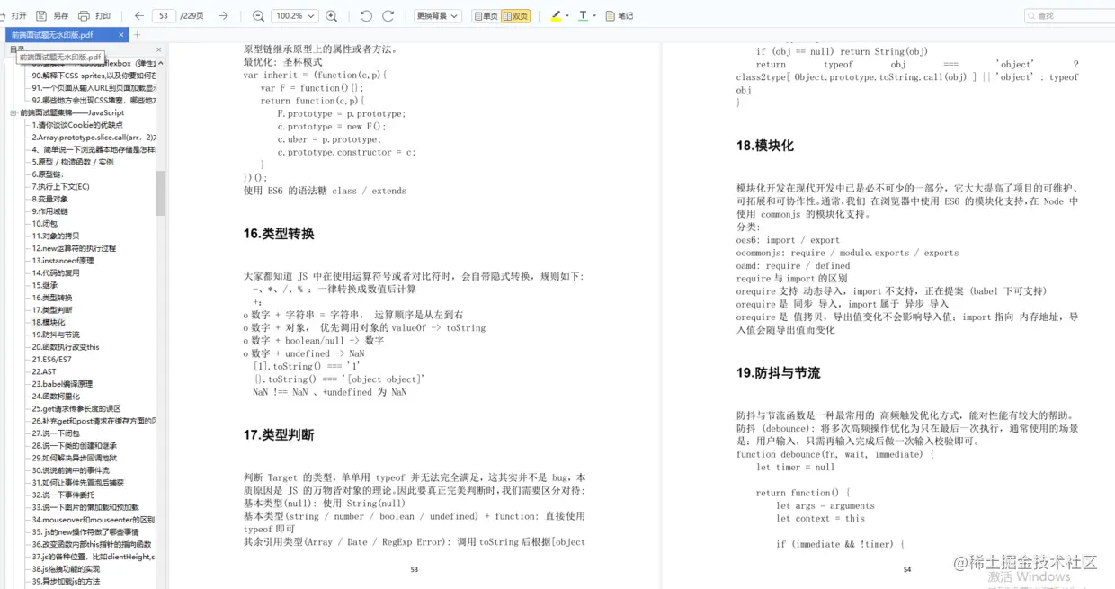Open outline entry 2.Array.prototype.slice.call
1115x589 pixels.
(94, 138)
